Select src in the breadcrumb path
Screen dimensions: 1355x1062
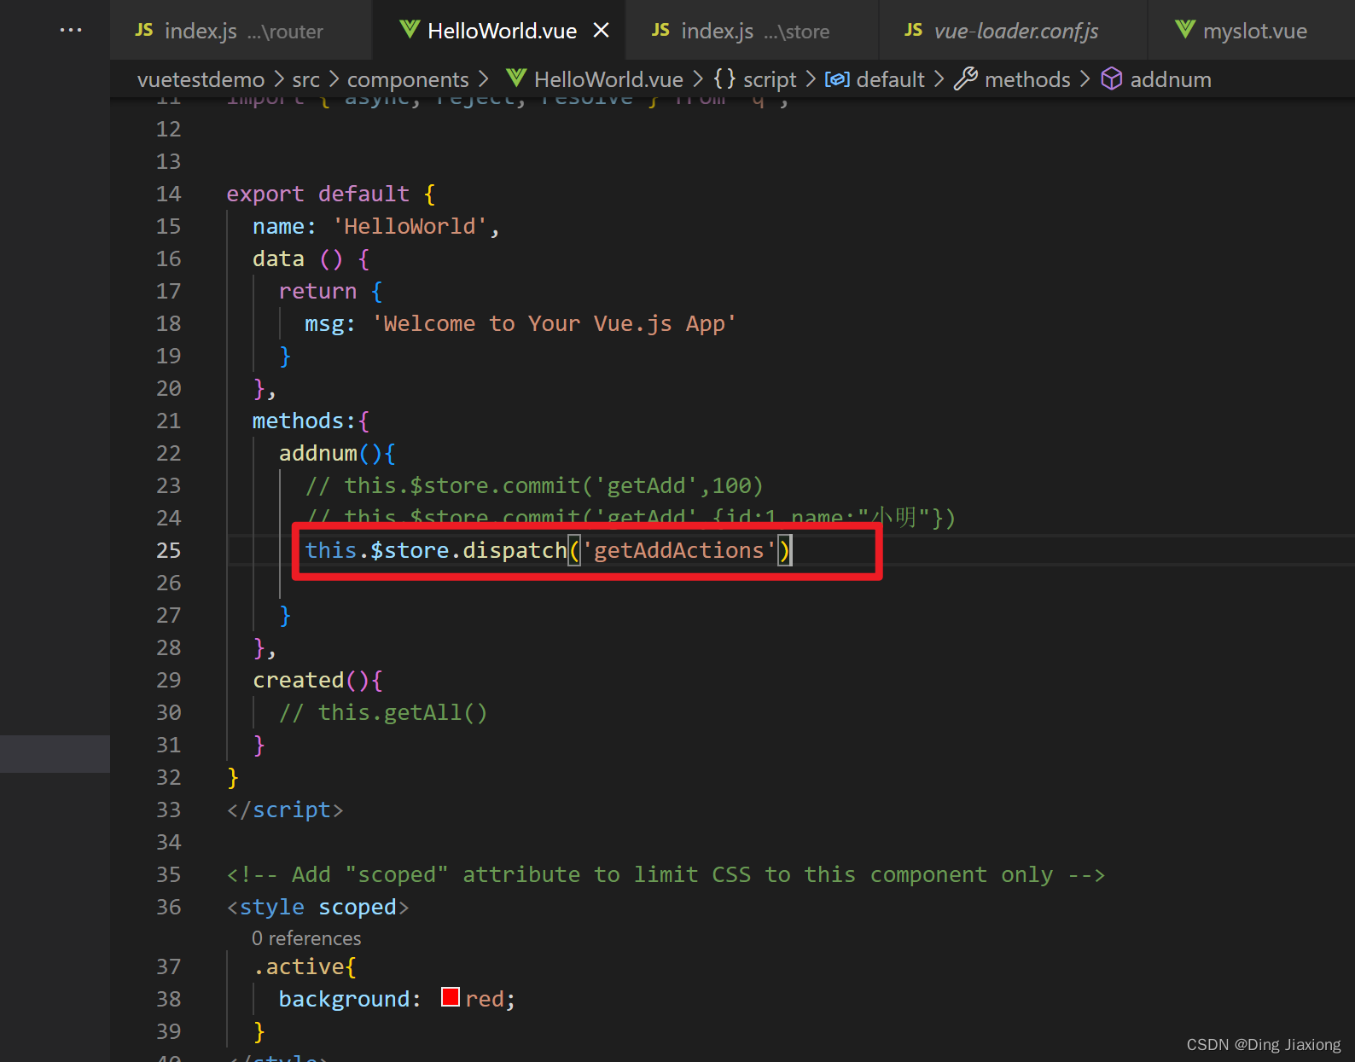coord(305,79)
